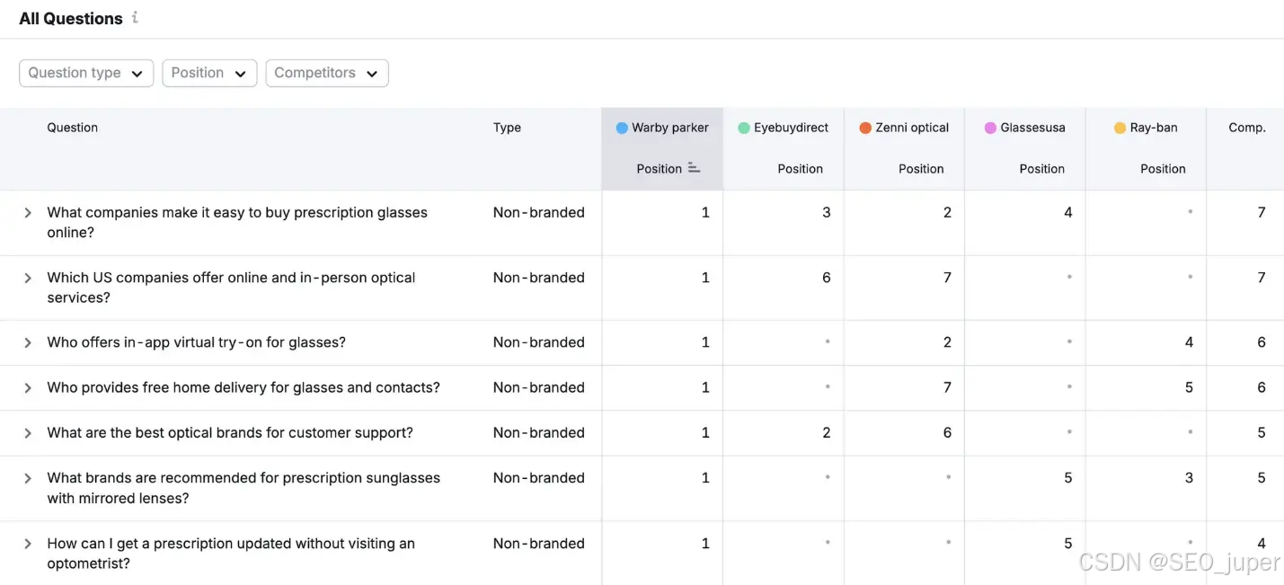Expand the in-app virtual try-on question row

(x=28, y=342)
